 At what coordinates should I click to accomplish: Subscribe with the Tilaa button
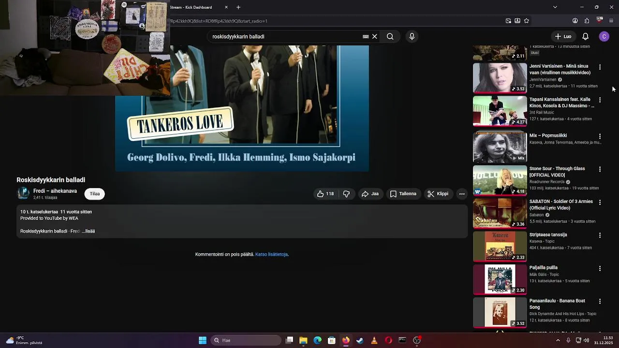coord(95,194)
